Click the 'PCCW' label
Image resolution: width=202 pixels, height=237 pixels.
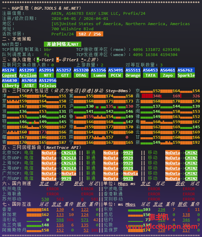(x=116, y=75)
